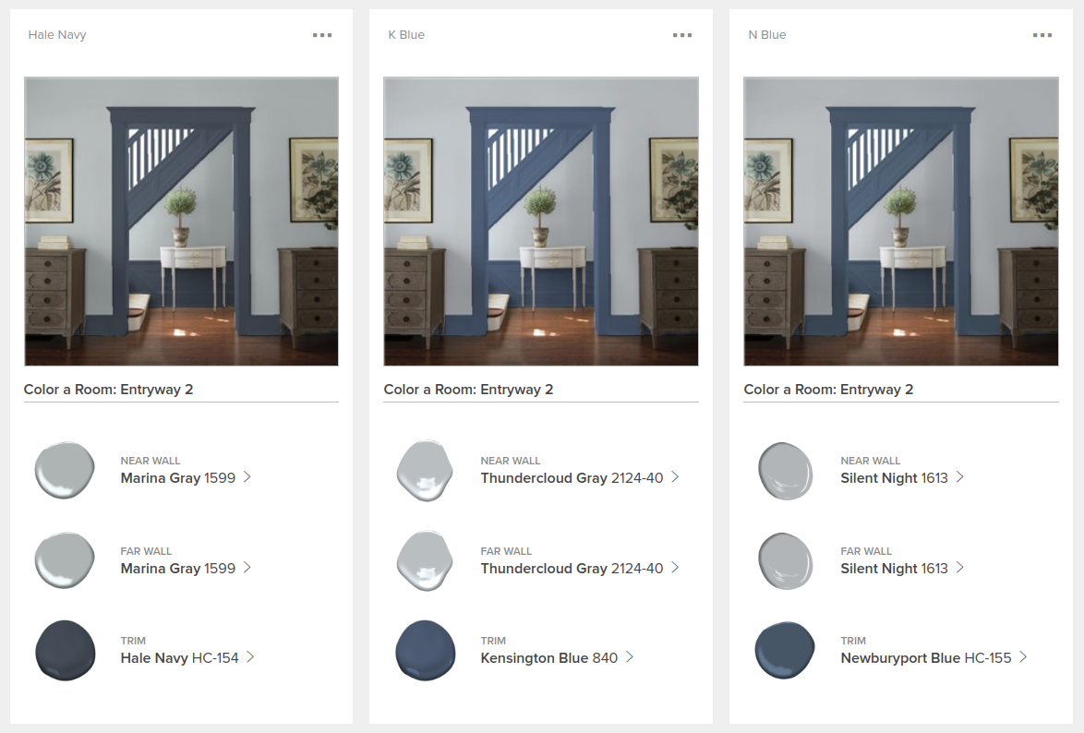Click the Hale Navy dark trim paint swatch
1084x733 pixels.
pos(65,651)
